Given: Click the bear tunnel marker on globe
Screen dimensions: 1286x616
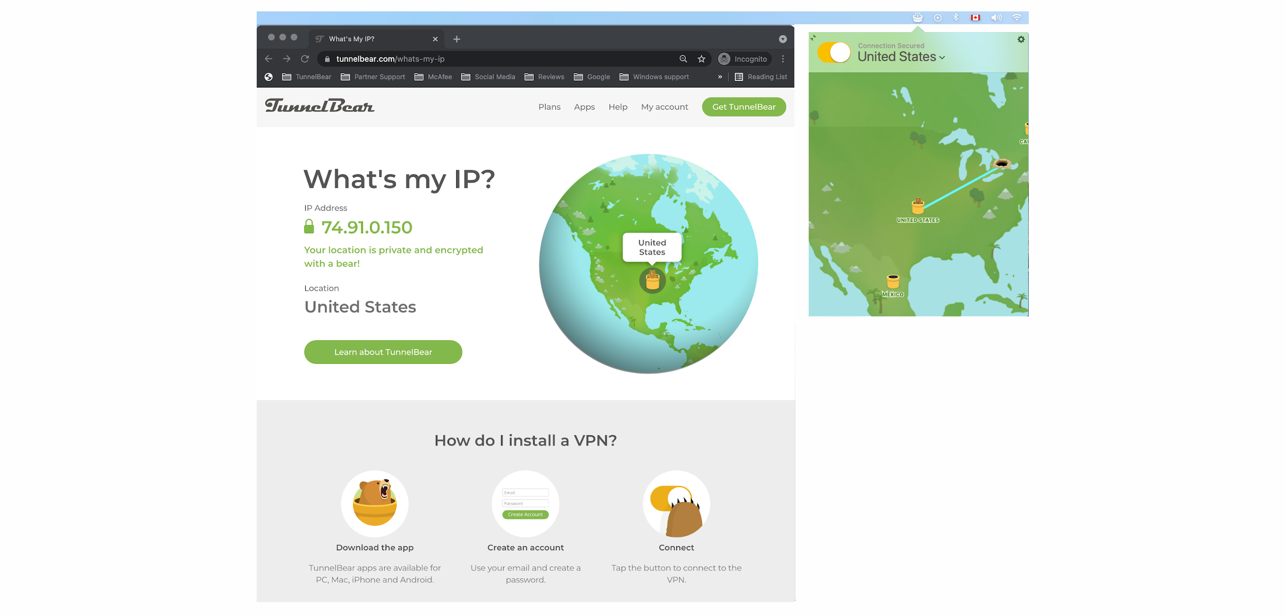Looking at the screenshot, I should pos(652,280).
